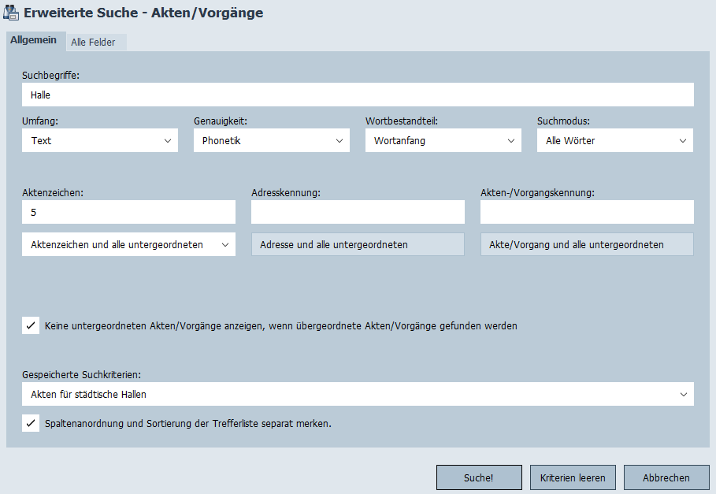Open the Gespeicherte Suchkriterien dropdown
Viewport: 716px width, 494px height.
[358, 394]
